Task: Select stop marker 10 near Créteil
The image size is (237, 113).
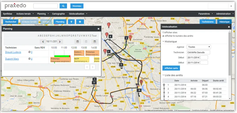Action: point(139,90)
